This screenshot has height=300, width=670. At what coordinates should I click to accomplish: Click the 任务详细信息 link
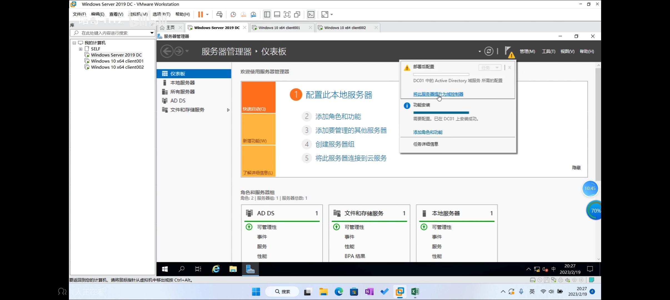click(x=426, y=144)
